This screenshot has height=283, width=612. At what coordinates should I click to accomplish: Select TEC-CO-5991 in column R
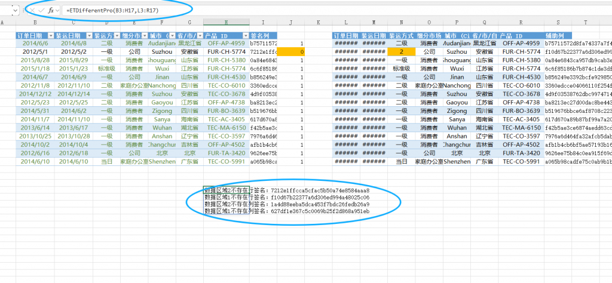tap(521, 161)
